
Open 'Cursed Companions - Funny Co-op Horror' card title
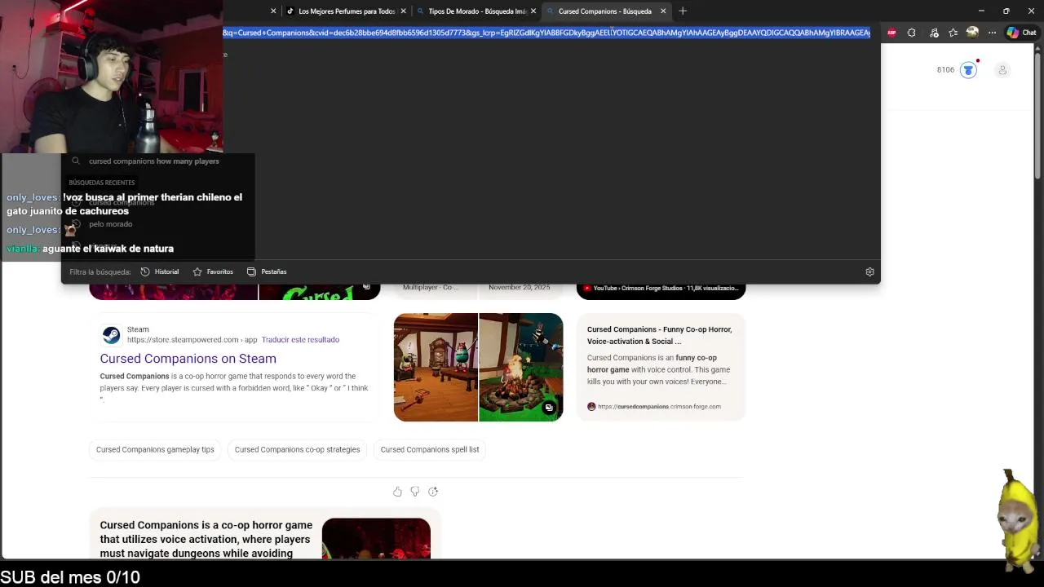(659, 335)
